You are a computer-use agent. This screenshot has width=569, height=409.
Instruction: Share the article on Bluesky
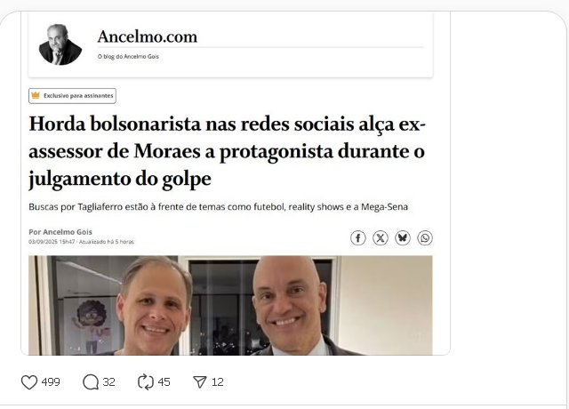403,238
